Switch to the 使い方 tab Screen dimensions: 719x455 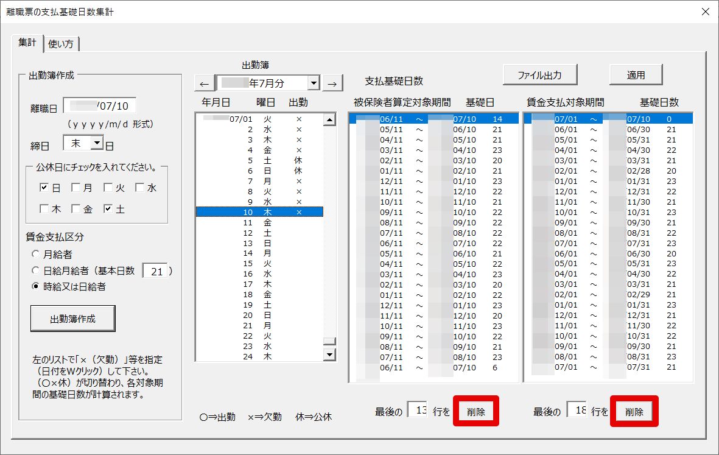point(61,44)
